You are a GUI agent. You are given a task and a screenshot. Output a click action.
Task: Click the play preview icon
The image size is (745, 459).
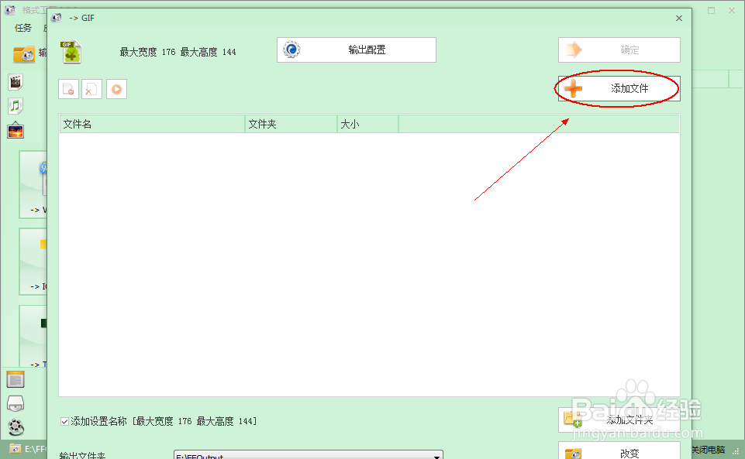click(116, 89)
